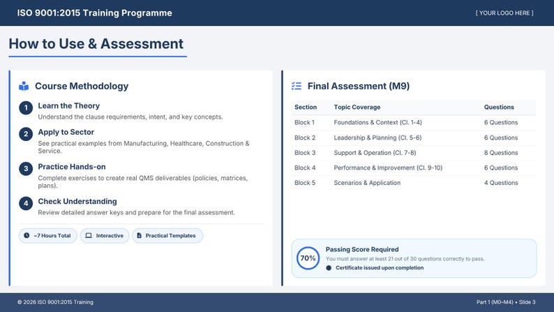Click the Block 2 table cell
This screenshot has width=554, height=312.
coord(305,138)
